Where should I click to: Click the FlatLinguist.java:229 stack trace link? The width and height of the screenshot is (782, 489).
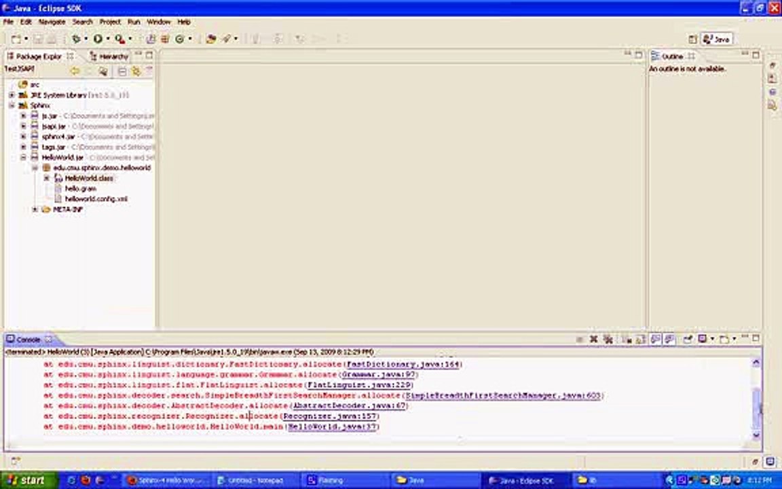[x=359, y=384]
